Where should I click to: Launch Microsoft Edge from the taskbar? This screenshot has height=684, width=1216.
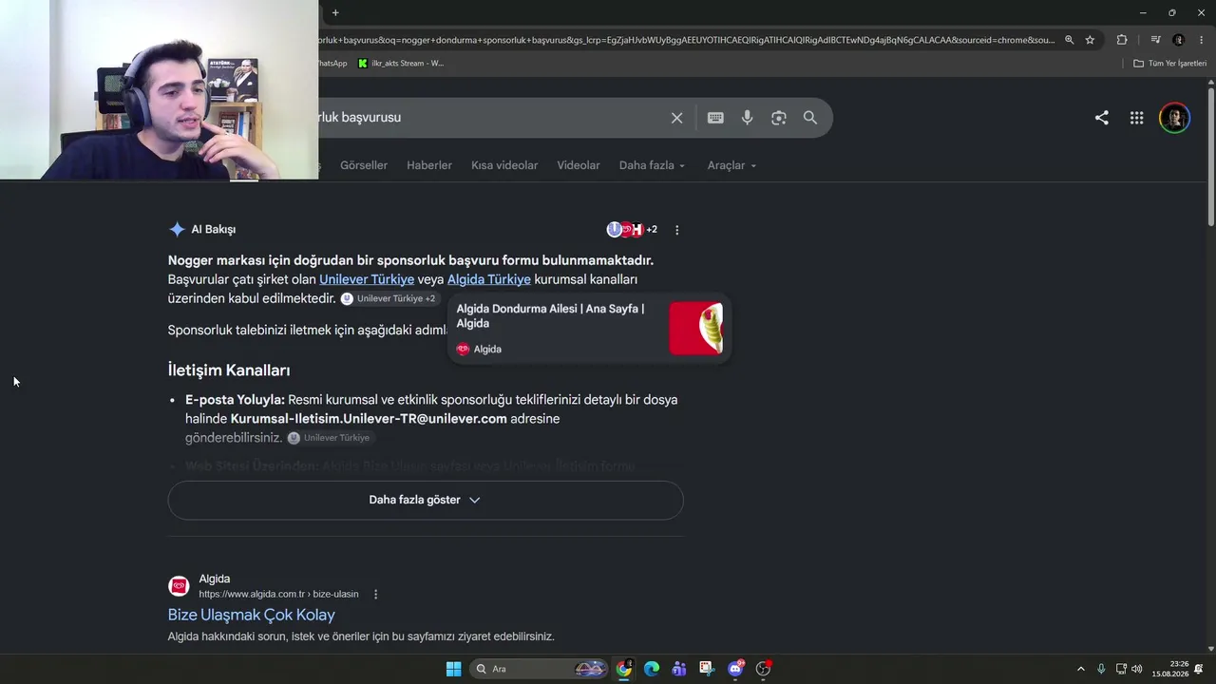[652, 669]
